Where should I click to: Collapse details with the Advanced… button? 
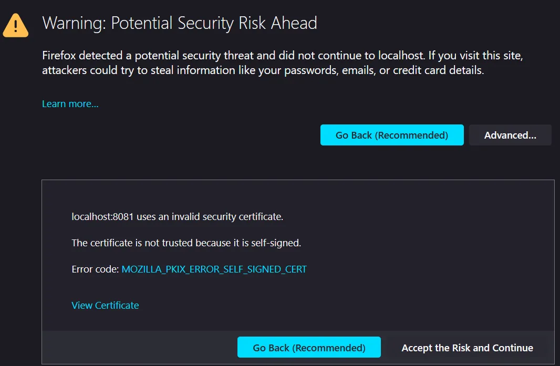[x=510, y=135]
